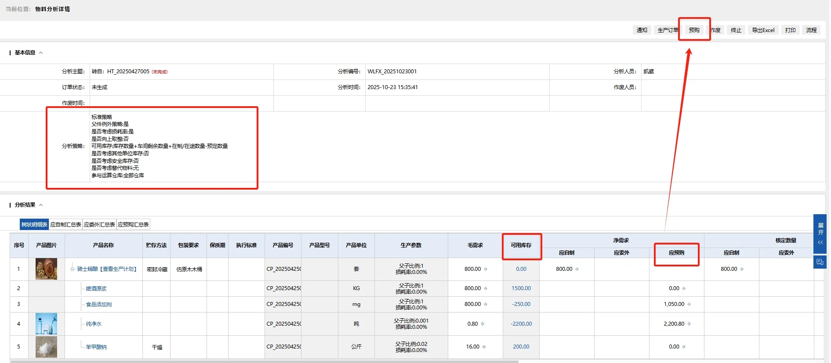The height and width of the screenshot is (363, 831).
Task: Expand the right side panel with 展开
Action: point(820,234)
